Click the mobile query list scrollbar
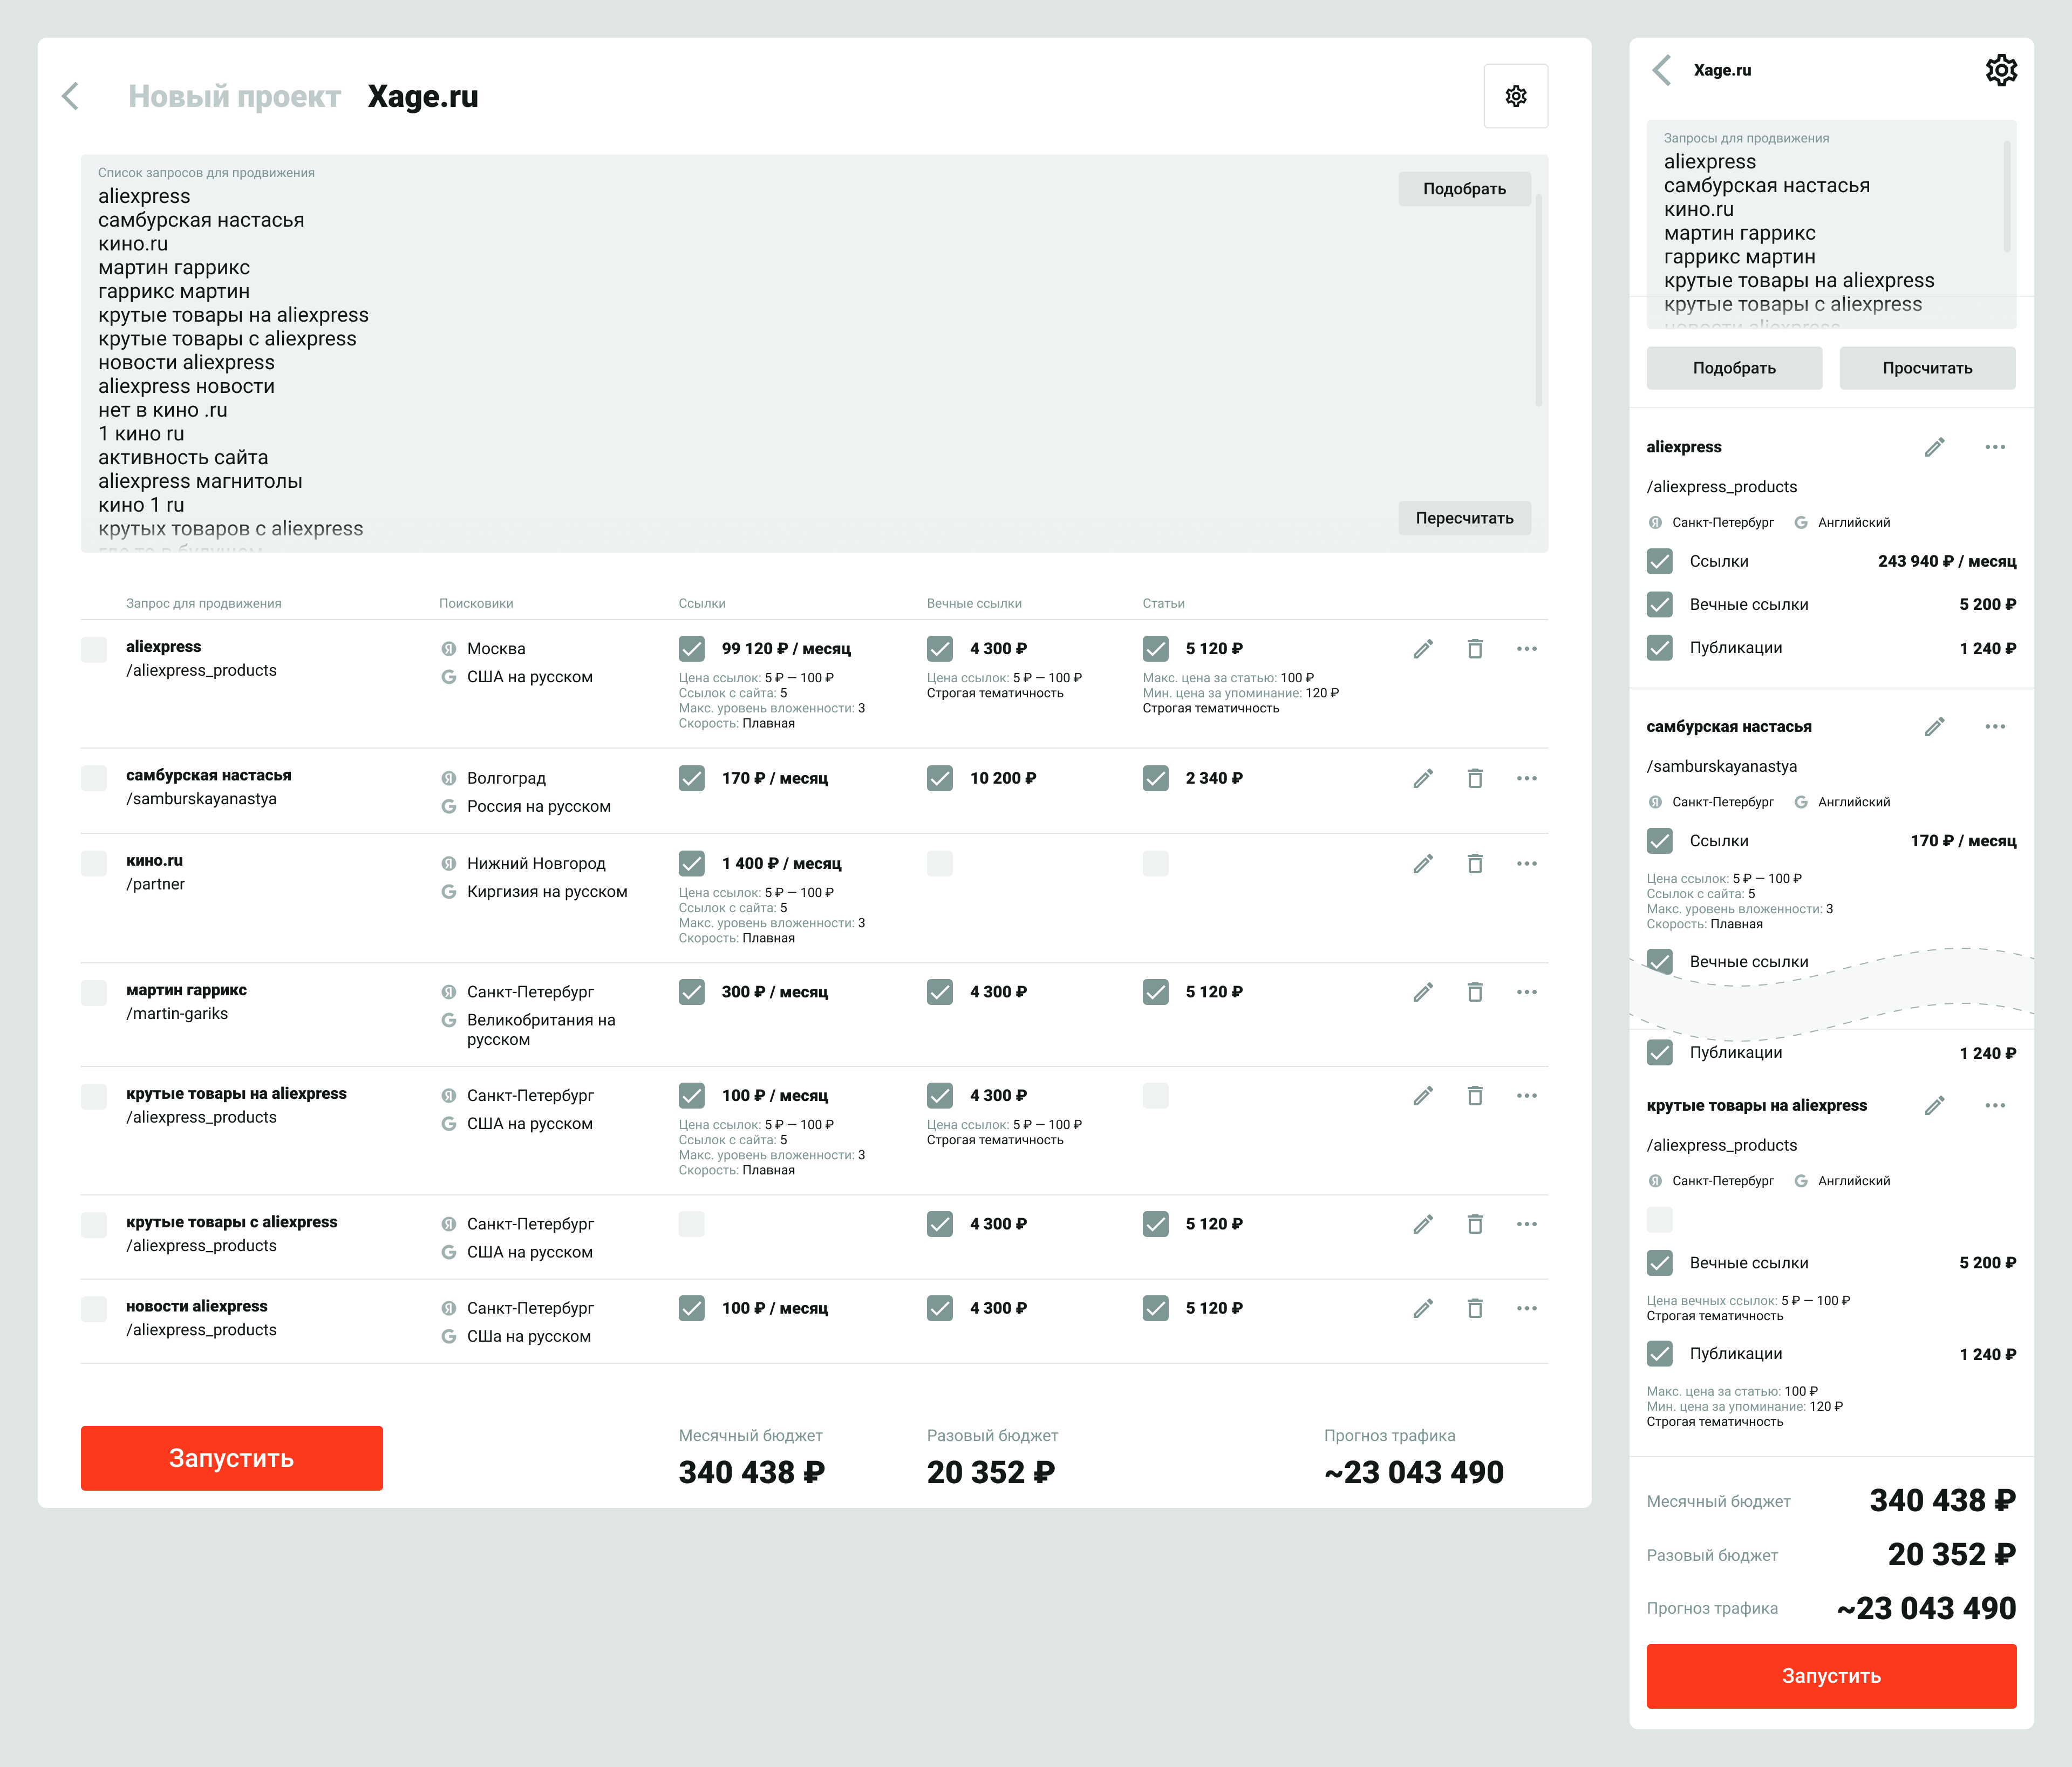The height and width of the screenshot is (1767, 2072). pyautogui.click(x=2007, y=196)
